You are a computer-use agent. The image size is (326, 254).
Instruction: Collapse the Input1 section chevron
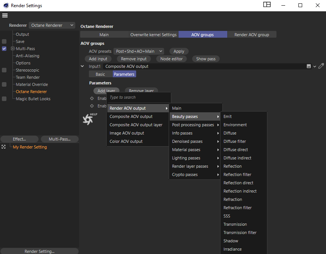click(82, 66)
